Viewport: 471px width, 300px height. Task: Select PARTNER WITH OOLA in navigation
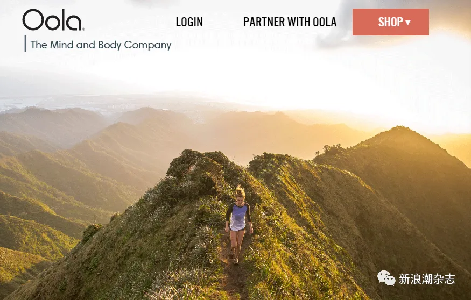290,22
